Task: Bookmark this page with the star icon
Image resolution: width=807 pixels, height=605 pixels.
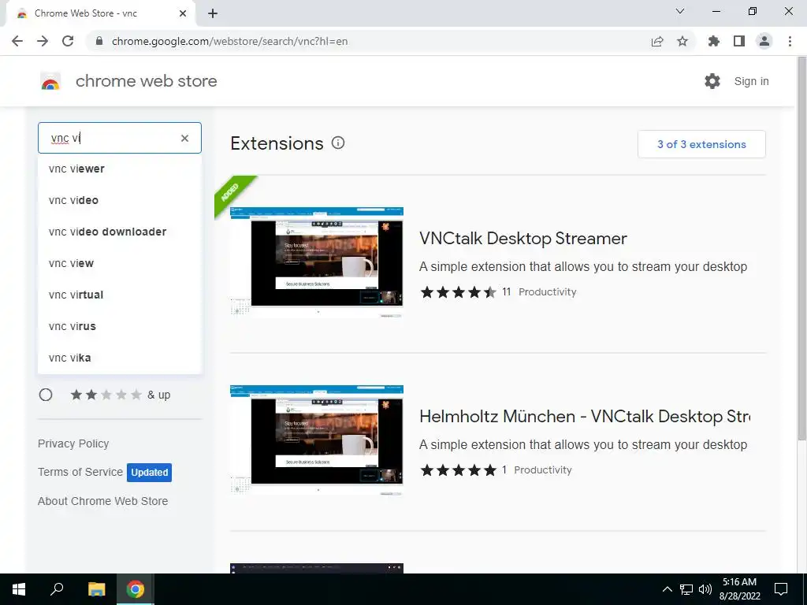Action: tap(682, 41)
